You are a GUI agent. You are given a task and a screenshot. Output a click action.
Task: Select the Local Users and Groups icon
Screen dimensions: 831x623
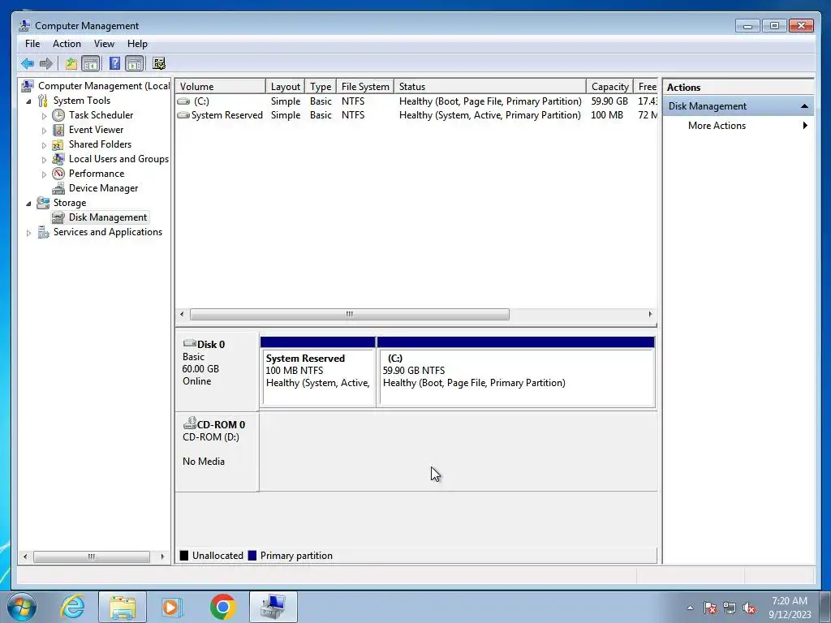coord(58,159)
